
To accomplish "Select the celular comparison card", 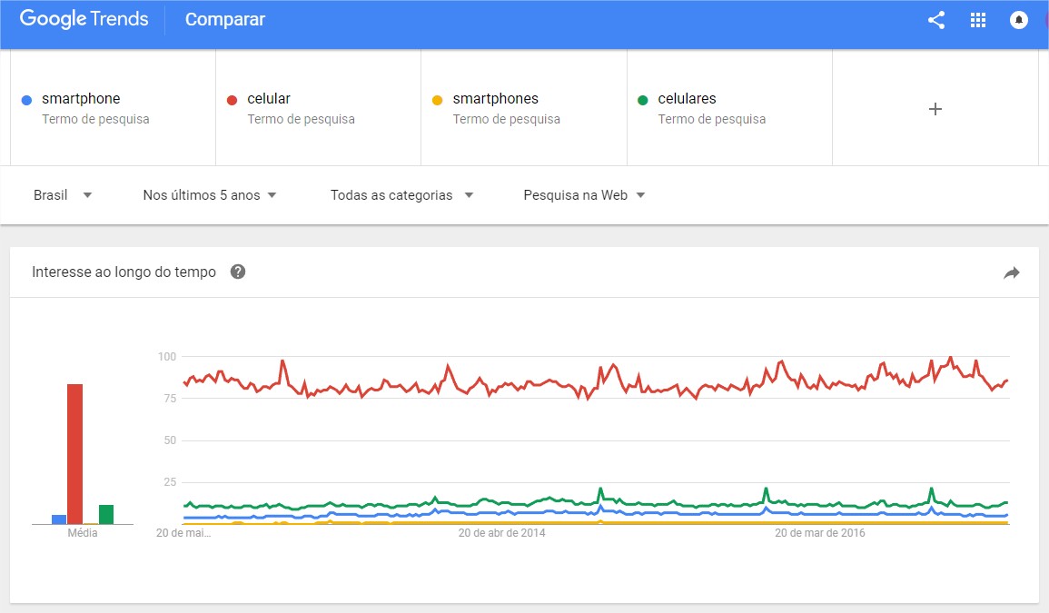I will click(x=318, y=107).
